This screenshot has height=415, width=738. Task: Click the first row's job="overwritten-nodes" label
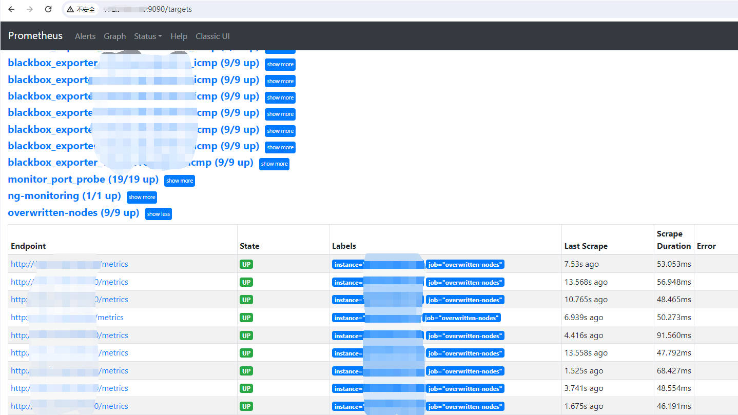[x=465, y=265]
